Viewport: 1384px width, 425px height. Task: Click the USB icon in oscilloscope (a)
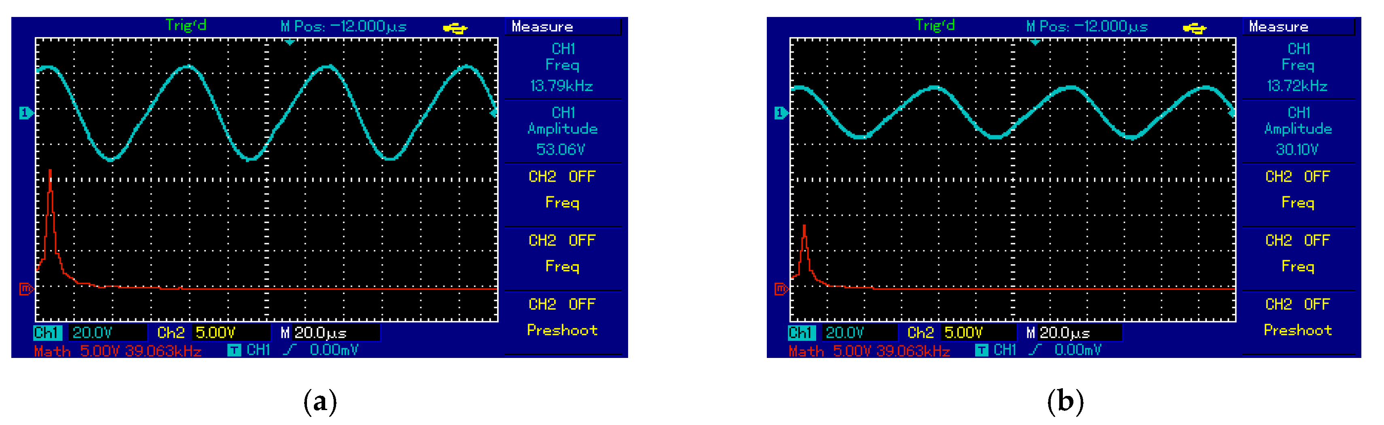[455, 28]
